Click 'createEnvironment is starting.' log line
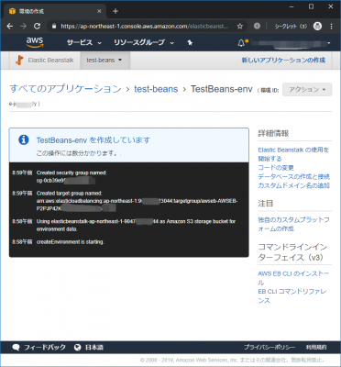 click(71, 242)
